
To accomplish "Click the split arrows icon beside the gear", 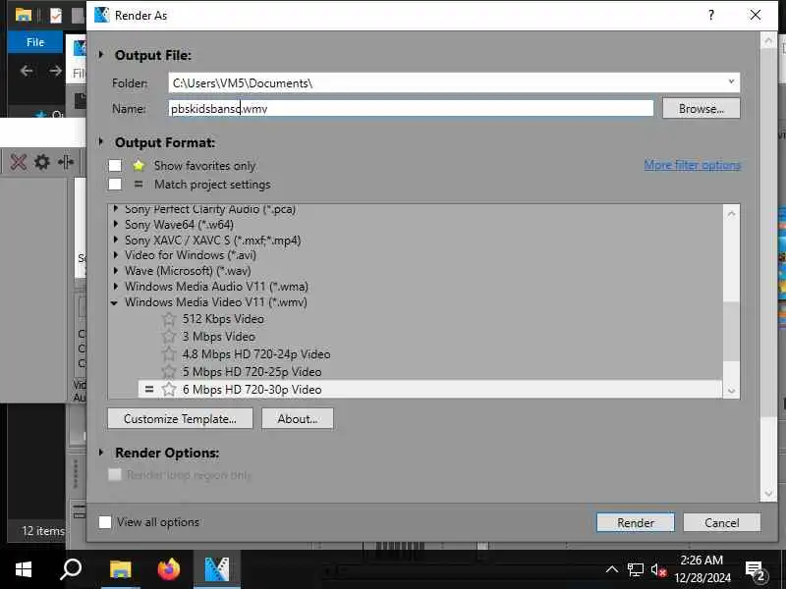I will coord(65,162).
